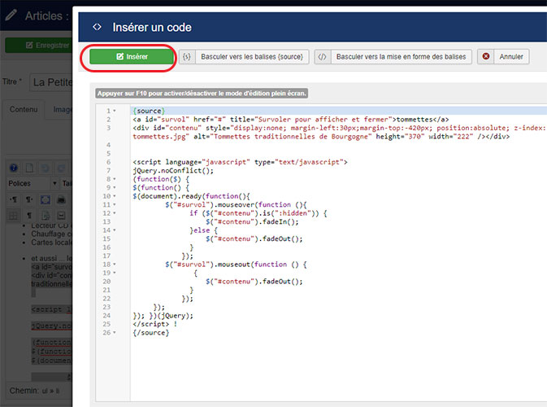The width and height of the screenshot is (547, 407).
Task: Click the horizontal rule icon in editor toolbar
Action: (61, 216)
